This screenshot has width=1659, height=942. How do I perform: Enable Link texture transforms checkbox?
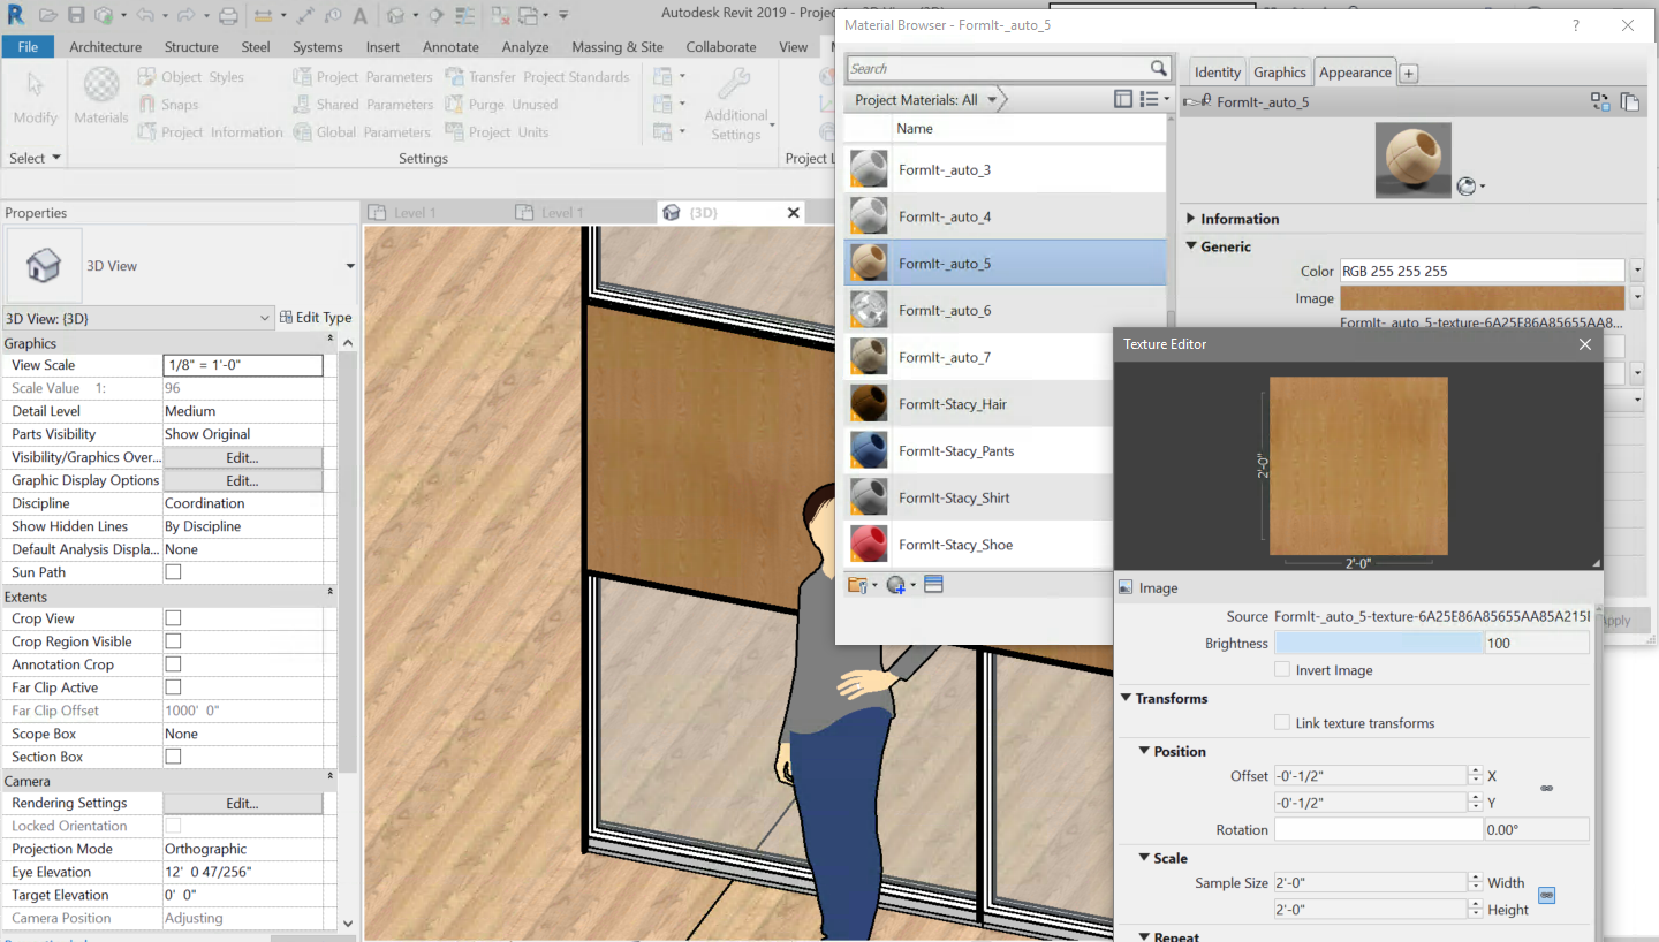tap(1282, 722)
